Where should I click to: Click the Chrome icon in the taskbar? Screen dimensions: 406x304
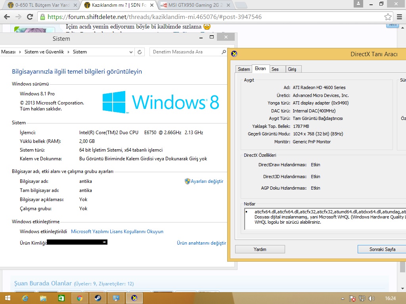click(79, 298)
